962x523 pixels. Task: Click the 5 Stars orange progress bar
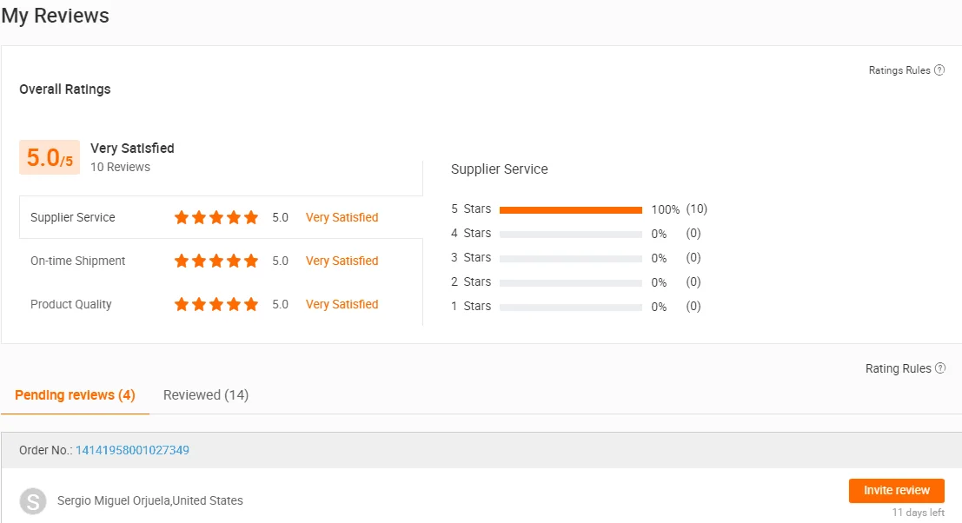click(x=570, y=209)
